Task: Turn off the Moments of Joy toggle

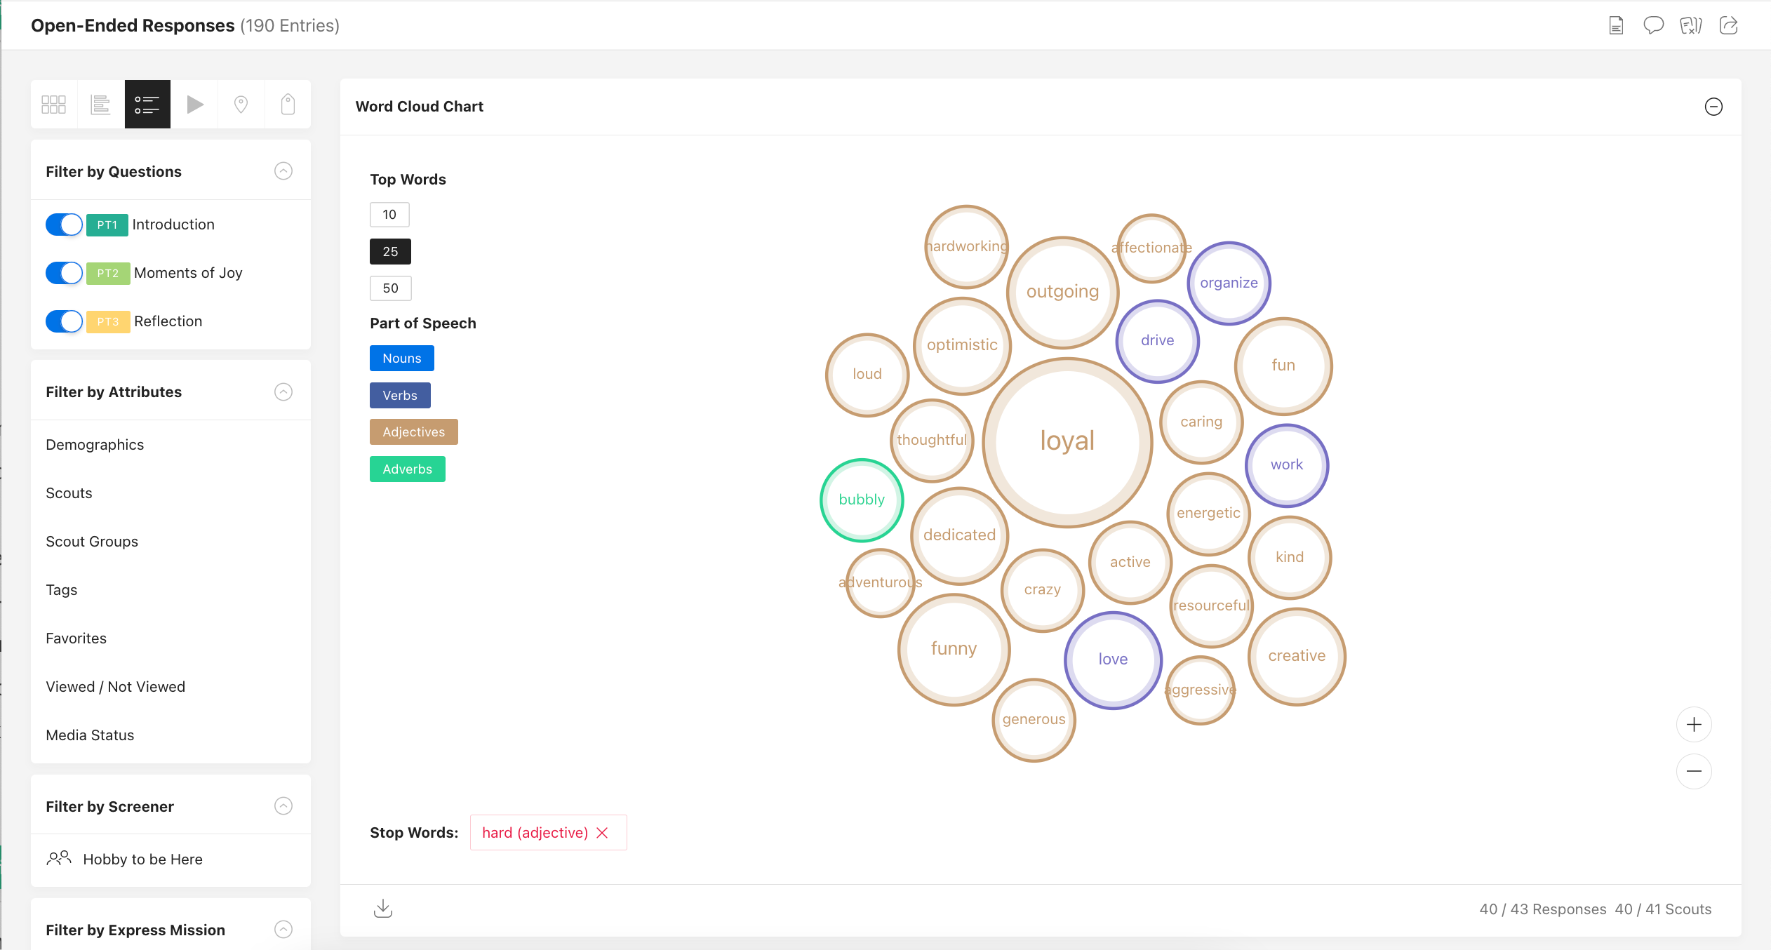Action: pyautogui.click(x=63, y=272)
